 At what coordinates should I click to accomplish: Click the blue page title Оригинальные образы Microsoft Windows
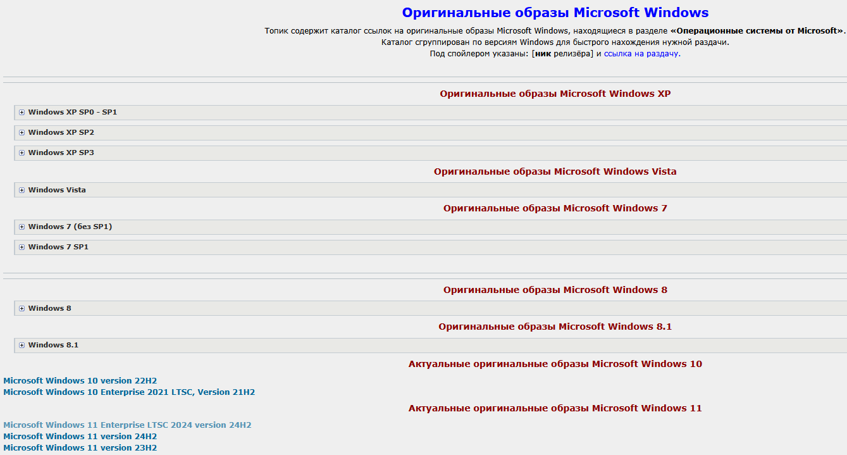tap(555, 13)
